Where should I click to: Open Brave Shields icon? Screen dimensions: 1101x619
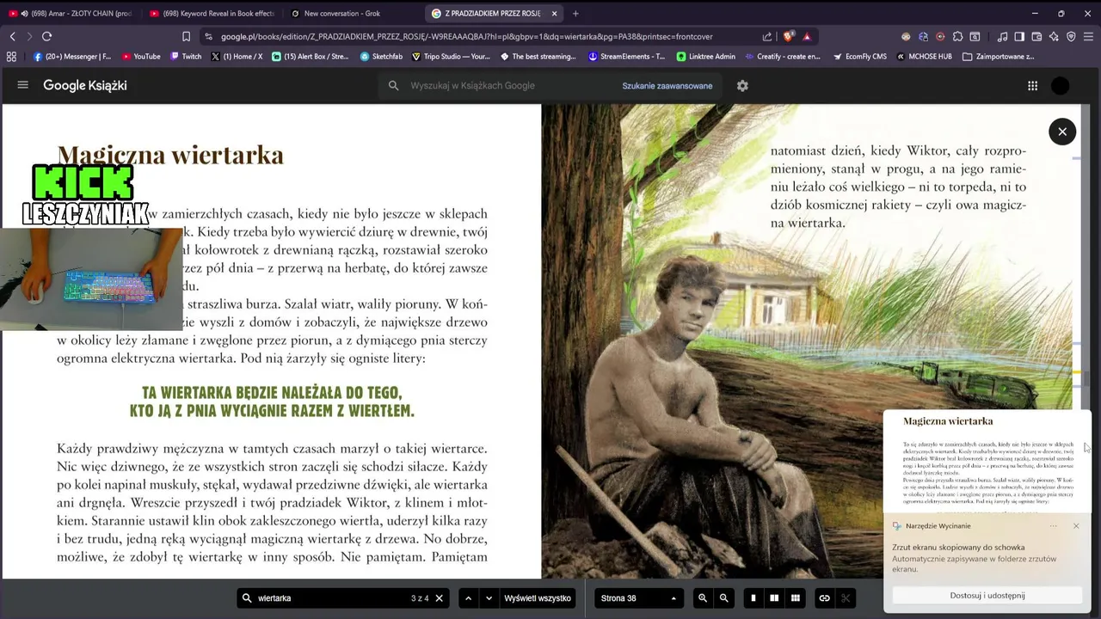click(x=788, y=36)
